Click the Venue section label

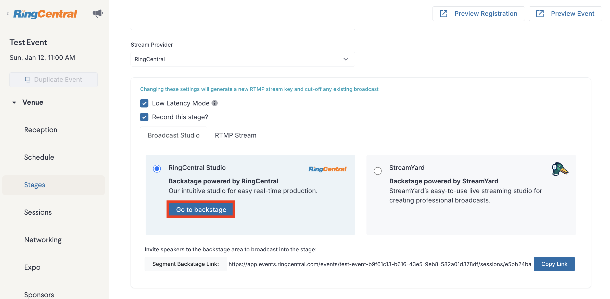click(x=33, y=102)
